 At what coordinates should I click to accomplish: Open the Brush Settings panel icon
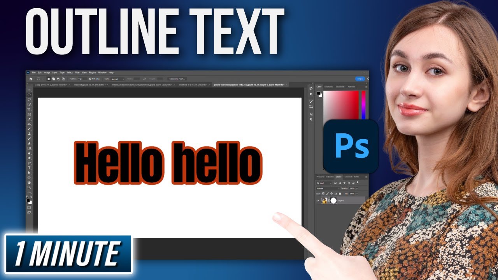tap(311, 101)
